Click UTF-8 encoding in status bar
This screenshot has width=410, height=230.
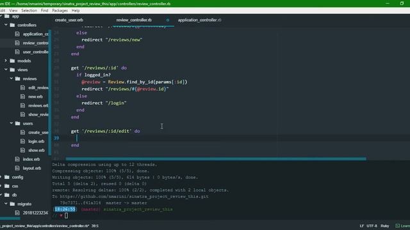click(372, 226)
